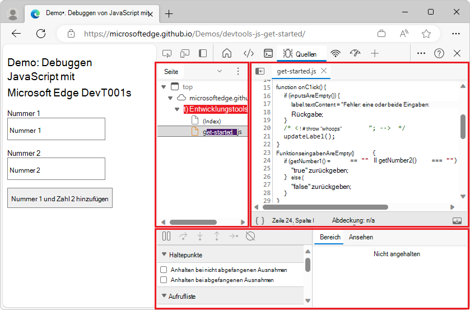Click line number 21 in gutter
Viewport: 470px width, 310px height.
(267, 136)
